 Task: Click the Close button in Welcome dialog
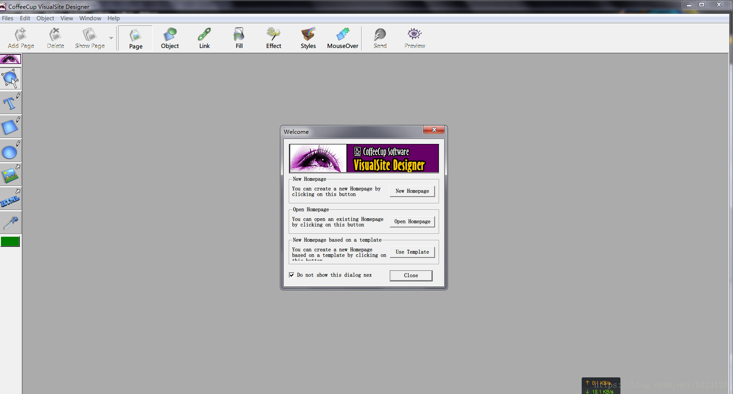(x=411, y=275)
